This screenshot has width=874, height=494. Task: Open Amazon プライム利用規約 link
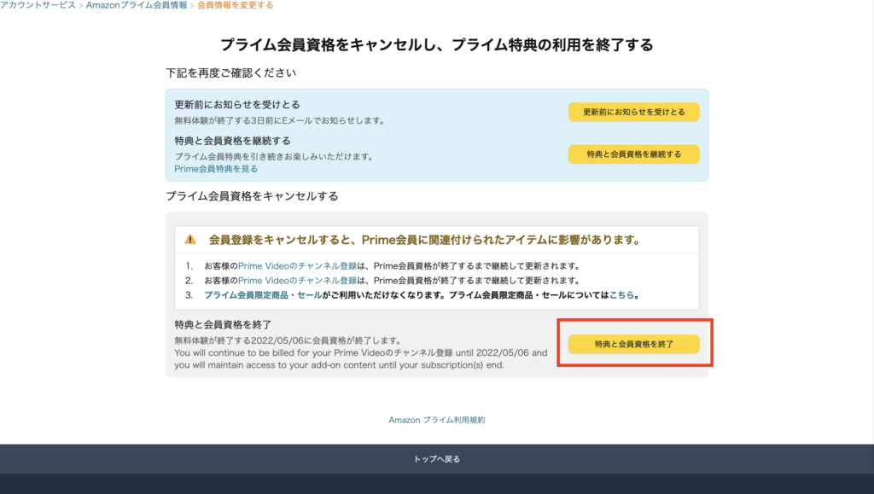[x=437, y=420]
